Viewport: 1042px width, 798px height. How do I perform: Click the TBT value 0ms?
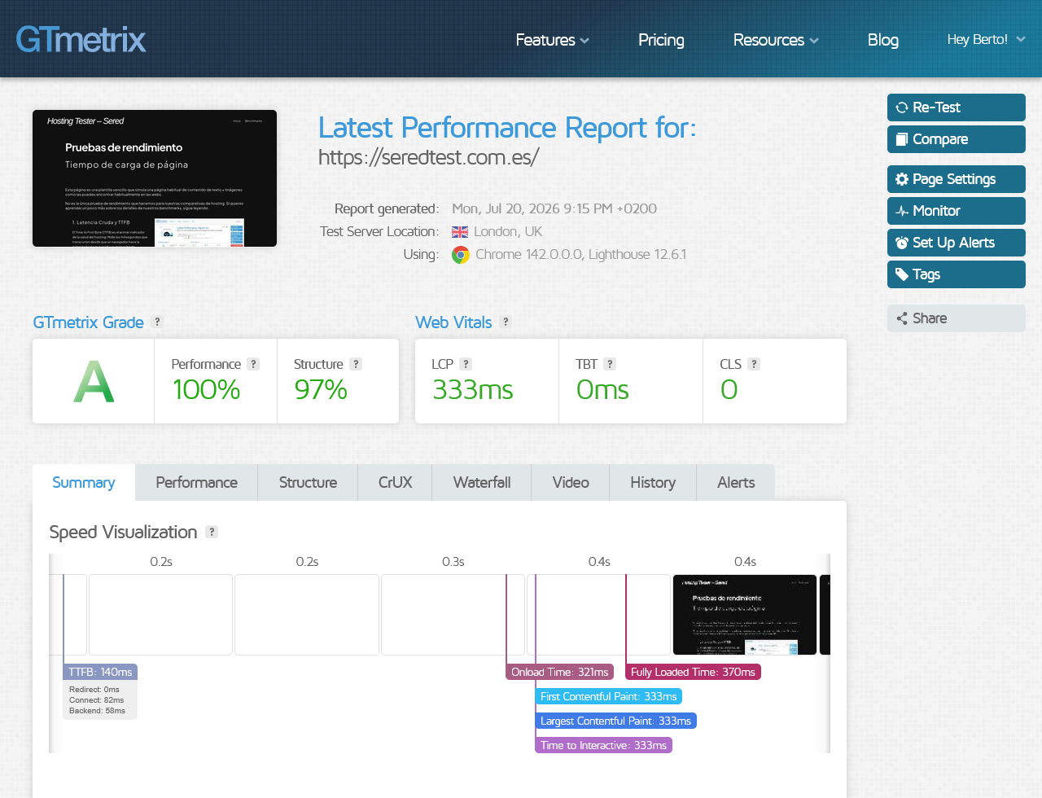[x=602, y=390]
